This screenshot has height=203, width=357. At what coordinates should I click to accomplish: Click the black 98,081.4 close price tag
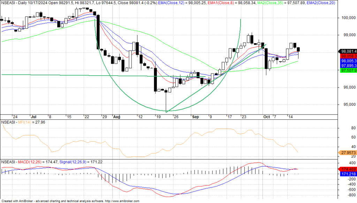[x=348, y=51]
